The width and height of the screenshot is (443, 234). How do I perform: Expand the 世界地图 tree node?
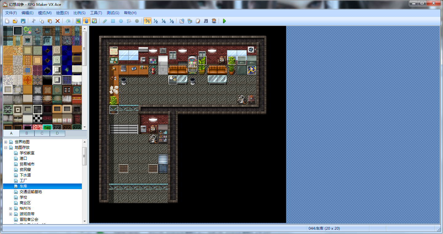coord(6,142)
